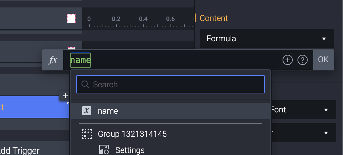The width and height of the screenshot is (343, 155).
Task: Click the green name token in formula
Action: (x=80, y=60)
